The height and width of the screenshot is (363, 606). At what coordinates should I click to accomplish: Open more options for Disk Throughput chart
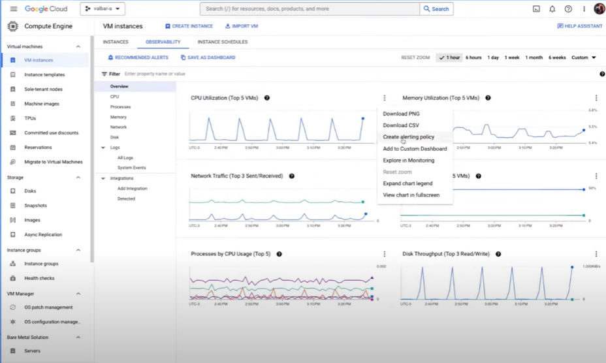[x=596, y=254]
